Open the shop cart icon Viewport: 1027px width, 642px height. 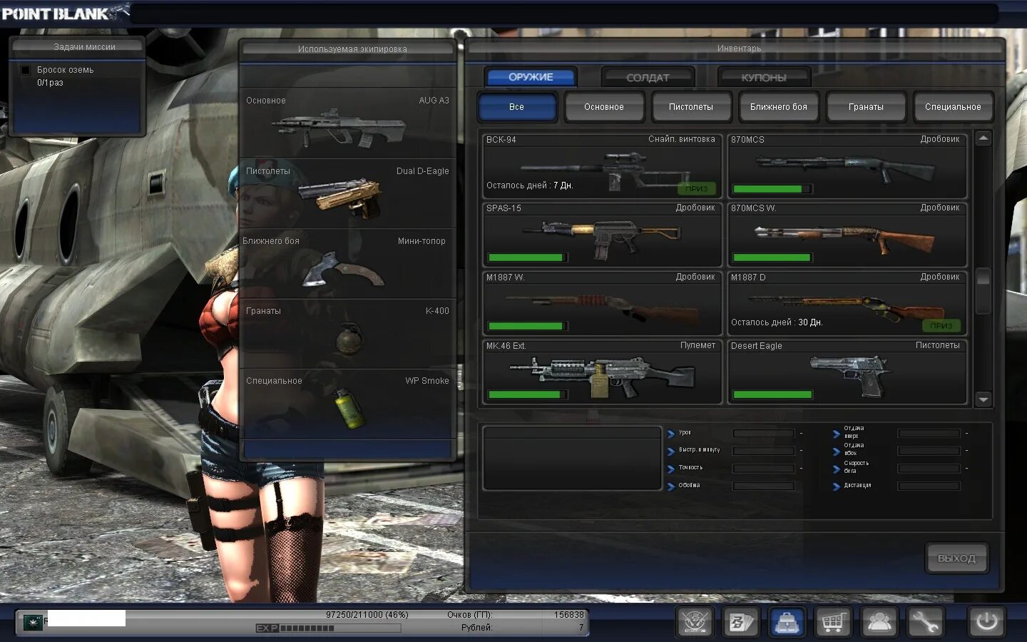point(832,622)
